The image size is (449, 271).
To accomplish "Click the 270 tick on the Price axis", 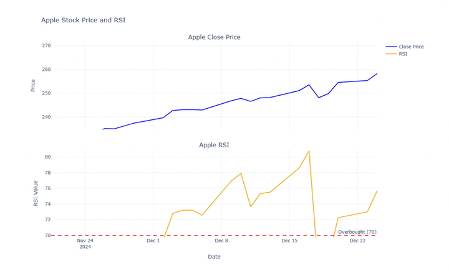I will (x=46, y=46).
